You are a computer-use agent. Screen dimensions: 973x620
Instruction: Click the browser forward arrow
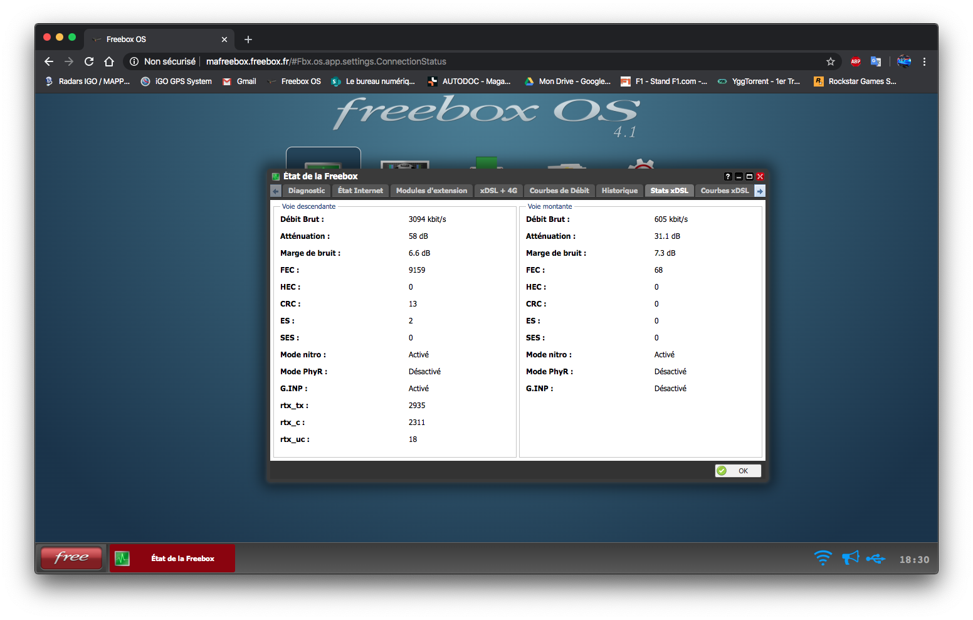click(x=69, y=61)
